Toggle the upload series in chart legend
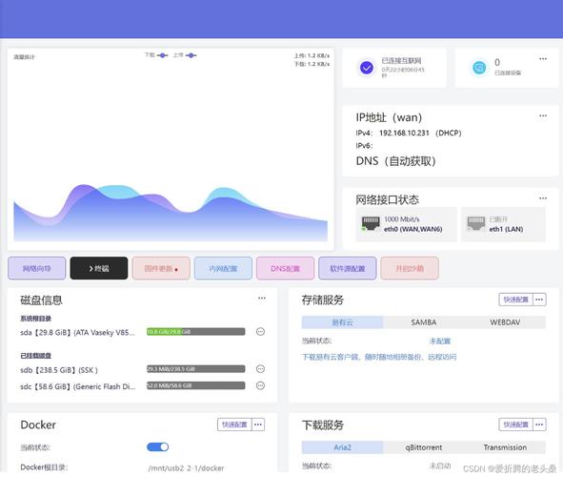 tap(185, 55)
